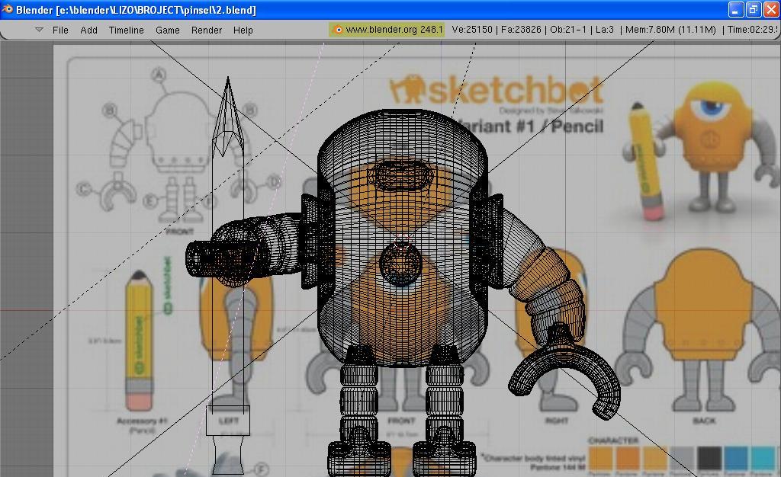Open the Help menu
This screenshot has height=477, width=781.
(243, 30)
